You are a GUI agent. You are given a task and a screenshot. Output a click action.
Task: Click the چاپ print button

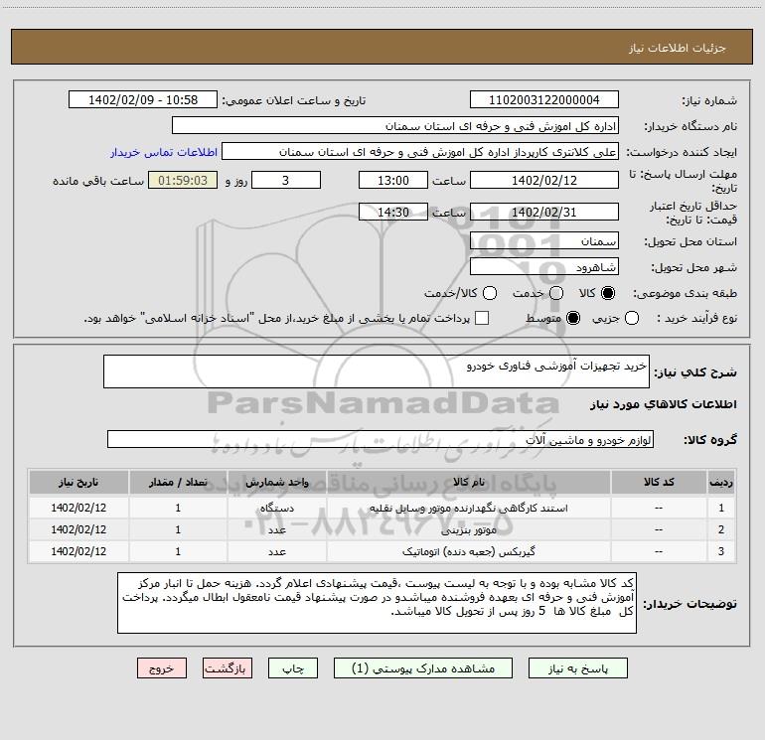coord(293,668)
